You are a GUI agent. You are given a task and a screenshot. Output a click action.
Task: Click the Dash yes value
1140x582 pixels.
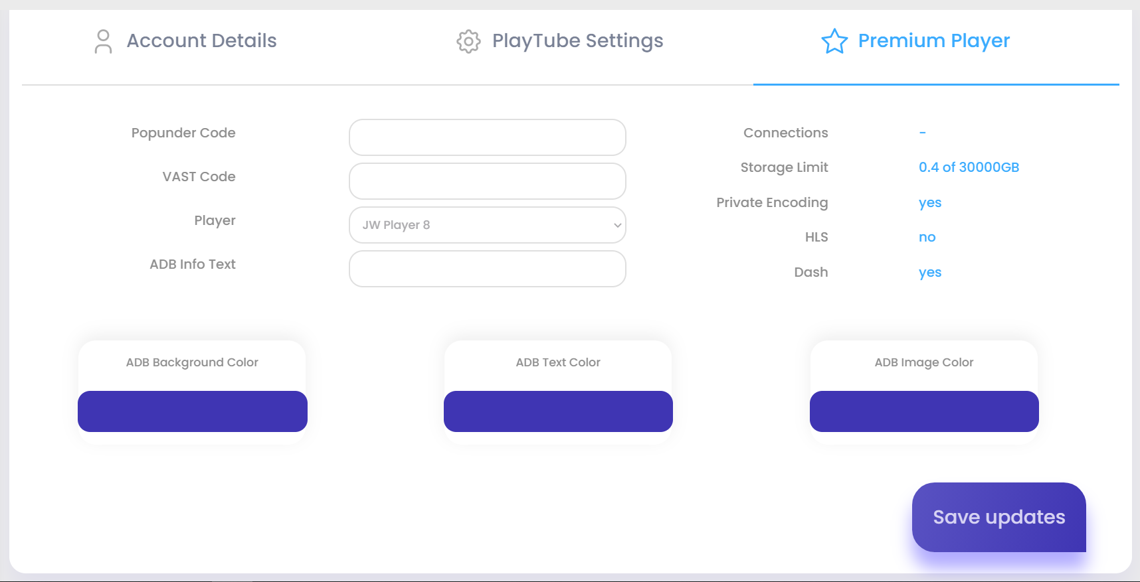(x=930, y=272)
